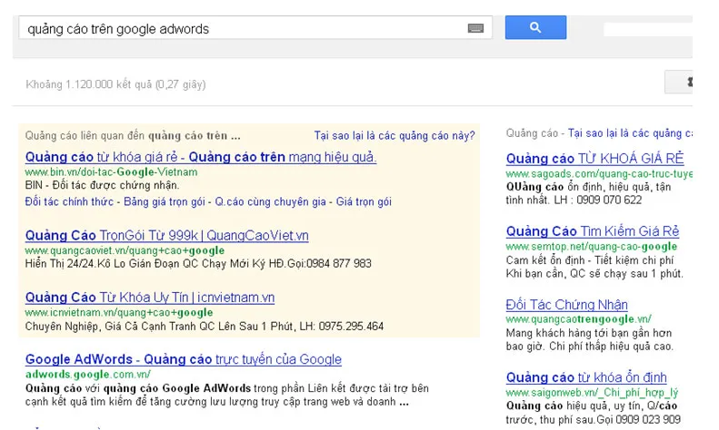This screenshot has width=719, height=430.
Task: Focus the search field with query text
Action: pyautogui.click(x=255, y=28)
